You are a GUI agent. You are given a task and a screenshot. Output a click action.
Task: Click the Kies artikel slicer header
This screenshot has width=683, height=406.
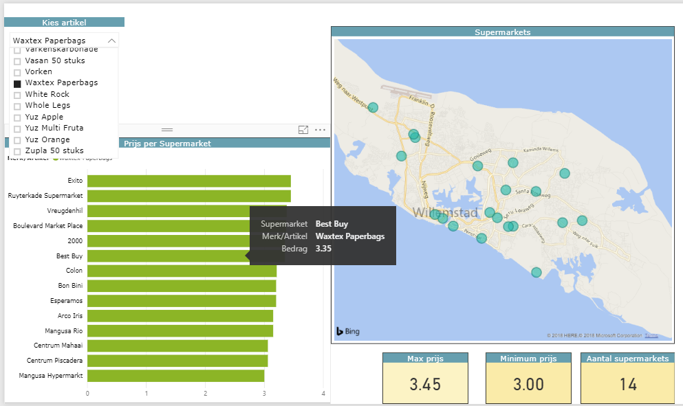64,22
